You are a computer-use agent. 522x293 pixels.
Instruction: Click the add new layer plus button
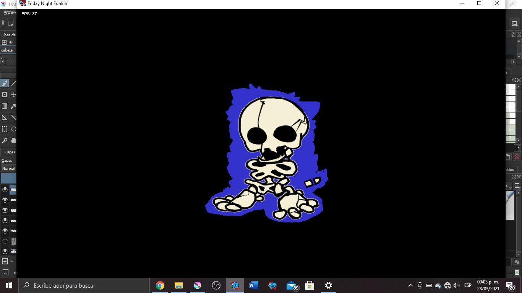pos(5,261)
